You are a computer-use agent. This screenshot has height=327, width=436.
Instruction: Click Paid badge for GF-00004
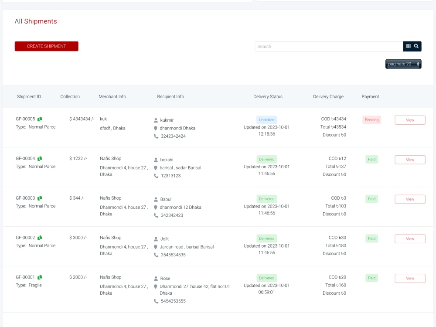pyautogui.click(x=371, y=159)
